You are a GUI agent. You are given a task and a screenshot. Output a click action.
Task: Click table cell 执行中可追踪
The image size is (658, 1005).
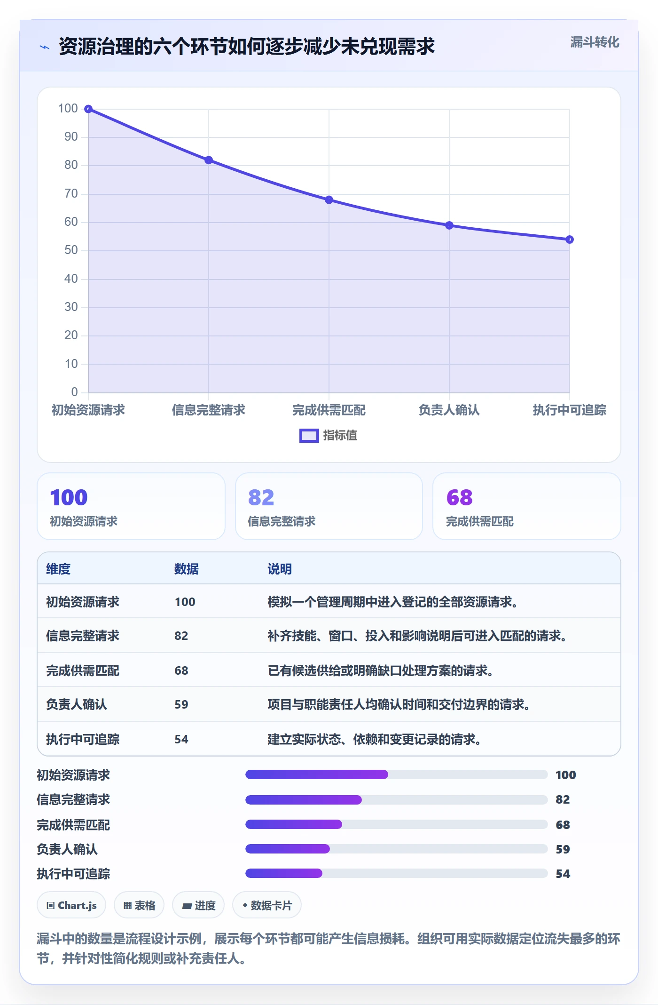[83, 739]
